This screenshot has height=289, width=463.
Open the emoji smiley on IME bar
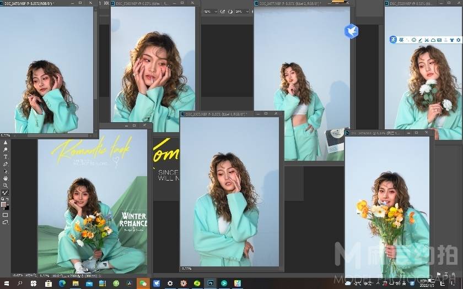click(414, 40)
